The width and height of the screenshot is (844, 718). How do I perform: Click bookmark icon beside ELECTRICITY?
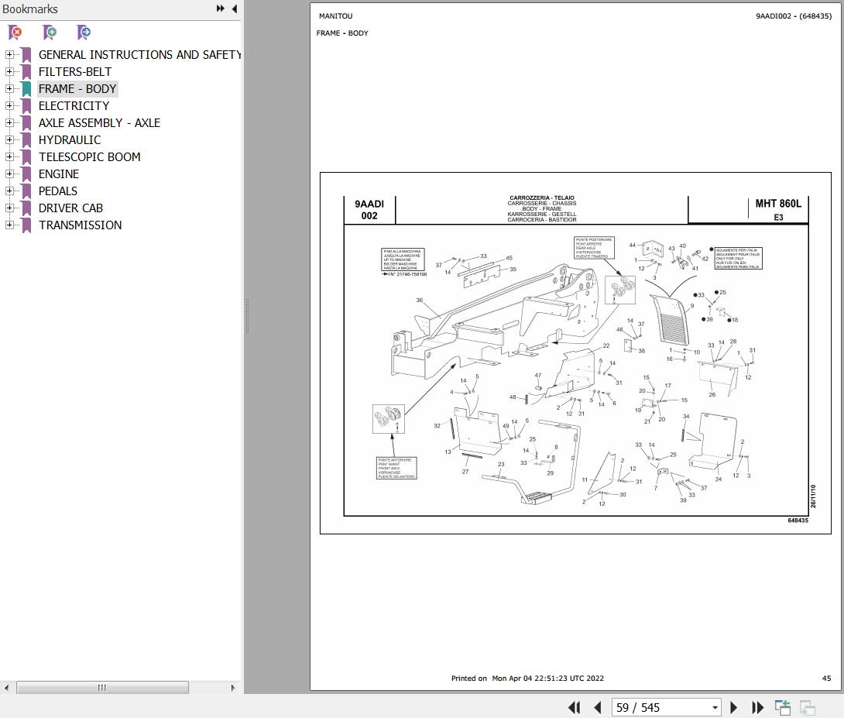coord(26,106)
